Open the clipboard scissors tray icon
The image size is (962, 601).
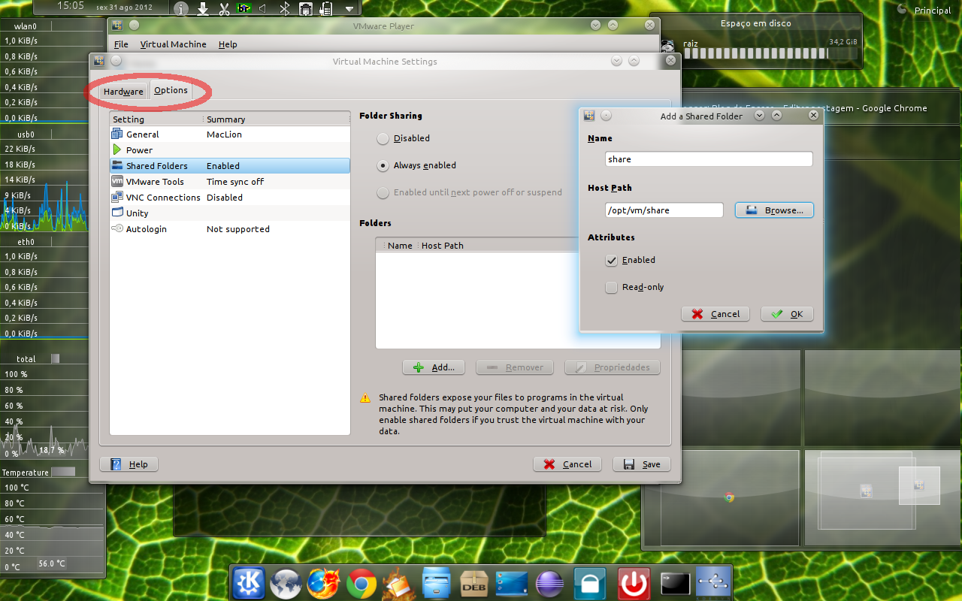click(224, 9)
